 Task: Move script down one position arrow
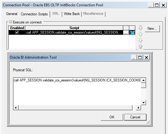coord(140,40)
